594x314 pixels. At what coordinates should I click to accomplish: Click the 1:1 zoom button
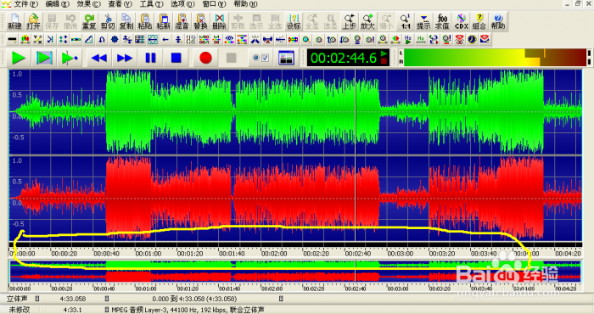[405, 21]
